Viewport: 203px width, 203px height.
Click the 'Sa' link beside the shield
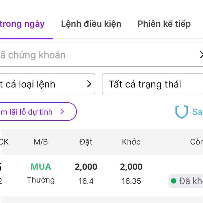point(197,112)
